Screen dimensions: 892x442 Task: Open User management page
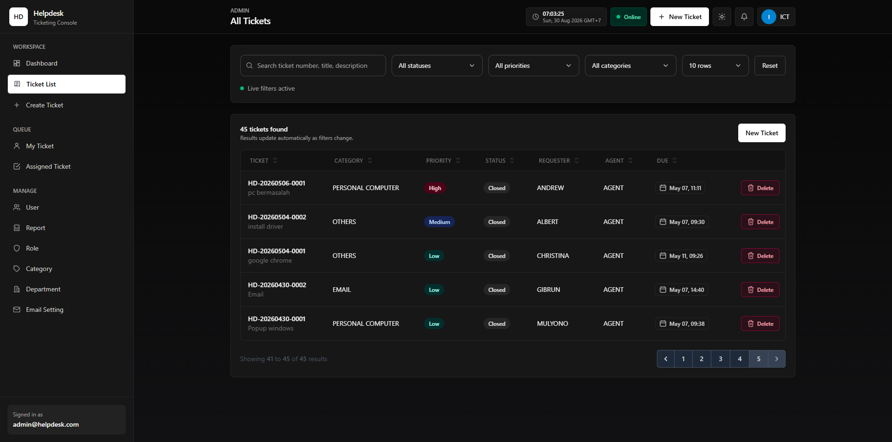point(66,207)
